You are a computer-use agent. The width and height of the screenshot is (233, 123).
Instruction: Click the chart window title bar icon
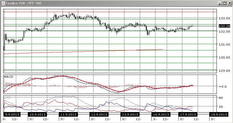pyautogui.click(x=3, y=3)
